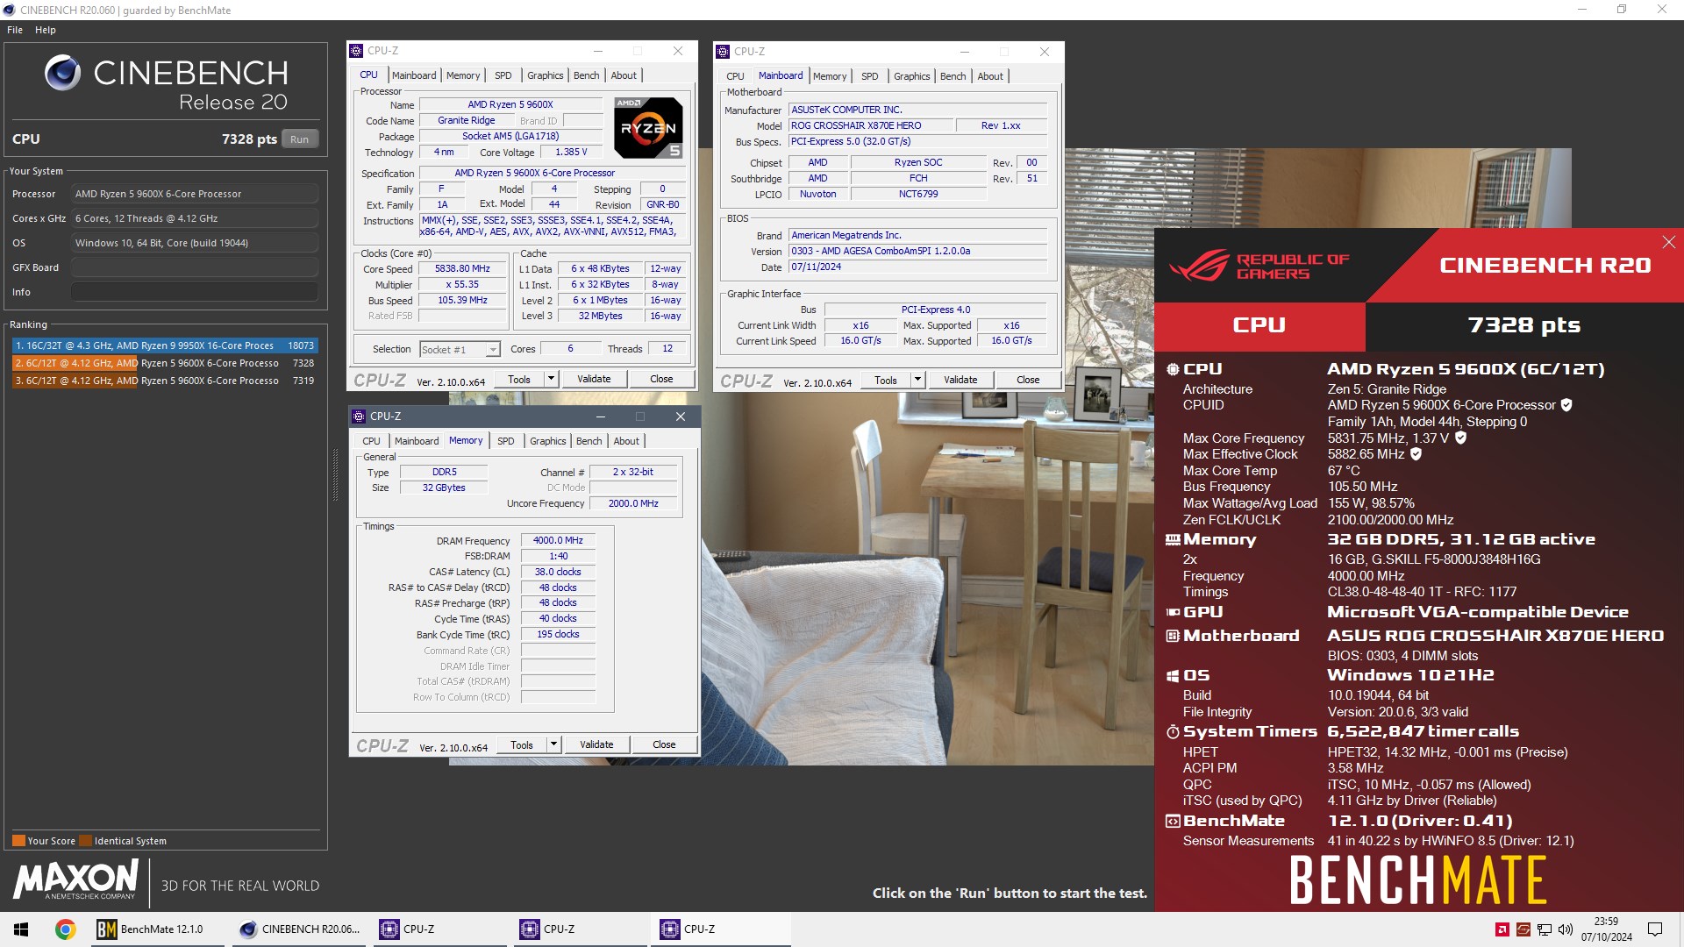Click the network tray icon

[1545, 929]
